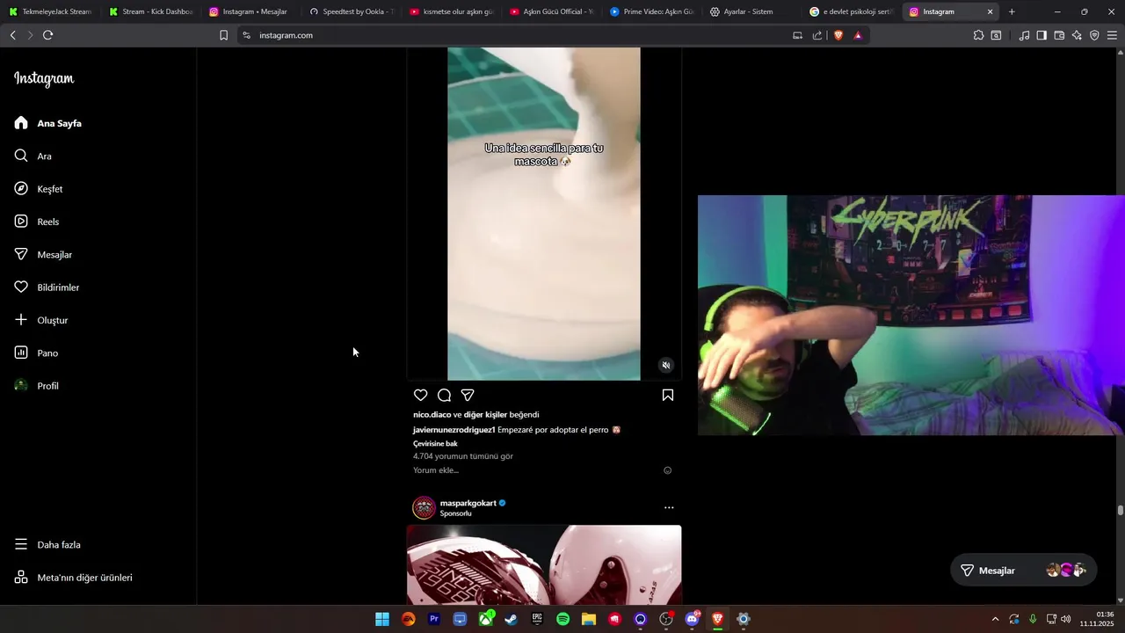
Task: Open Pano dashboard
Action: pos(36,353)
